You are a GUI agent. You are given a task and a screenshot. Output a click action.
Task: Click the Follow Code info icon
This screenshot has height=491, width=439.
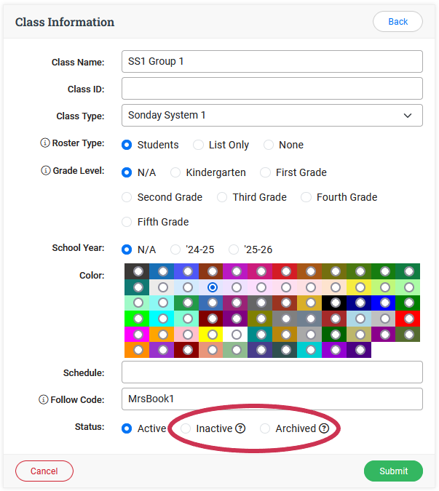point(44,399)
